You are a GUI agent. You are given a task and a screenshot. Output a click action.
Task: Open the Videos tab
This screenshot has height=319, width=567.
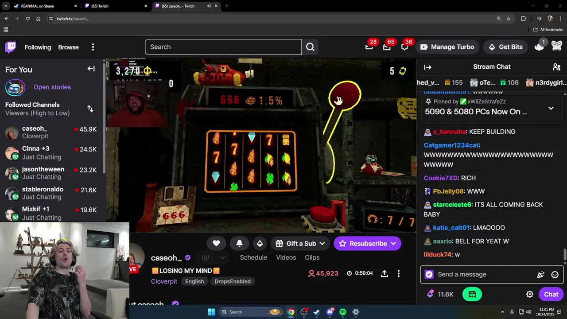click(286, 257)
